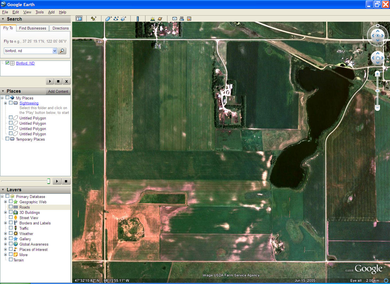Check the Sightseeing folder checkbox

(x=11, y=103)
